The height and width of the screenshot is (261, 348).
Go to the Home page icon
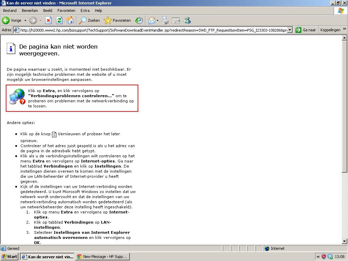(x=70, y=20)
